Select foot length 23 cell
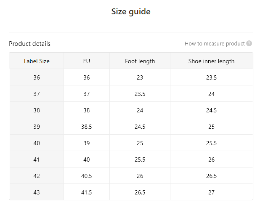This screenshot has width=255, height=202. click(140, 77)
